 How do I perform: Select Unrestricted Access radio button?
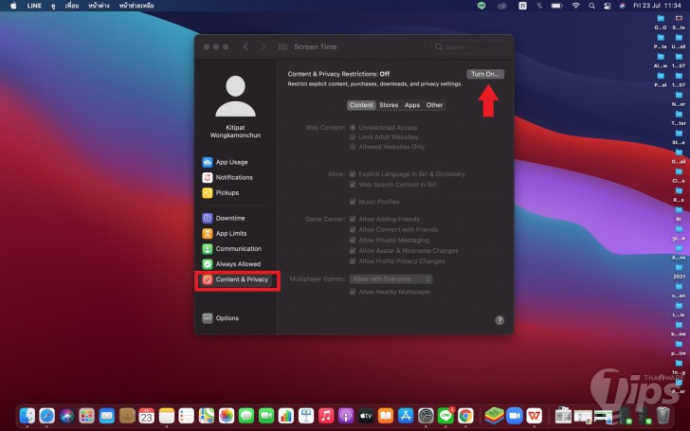tap(353, 128)
